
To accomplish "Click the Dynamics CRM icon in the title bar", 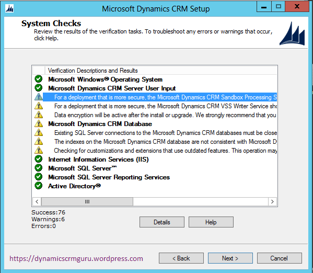I will coord(9,8).
